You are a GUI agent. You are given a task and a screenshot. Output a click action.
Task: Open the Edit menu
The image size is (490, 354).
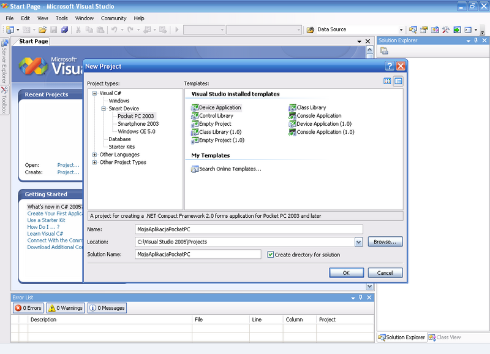25,18
